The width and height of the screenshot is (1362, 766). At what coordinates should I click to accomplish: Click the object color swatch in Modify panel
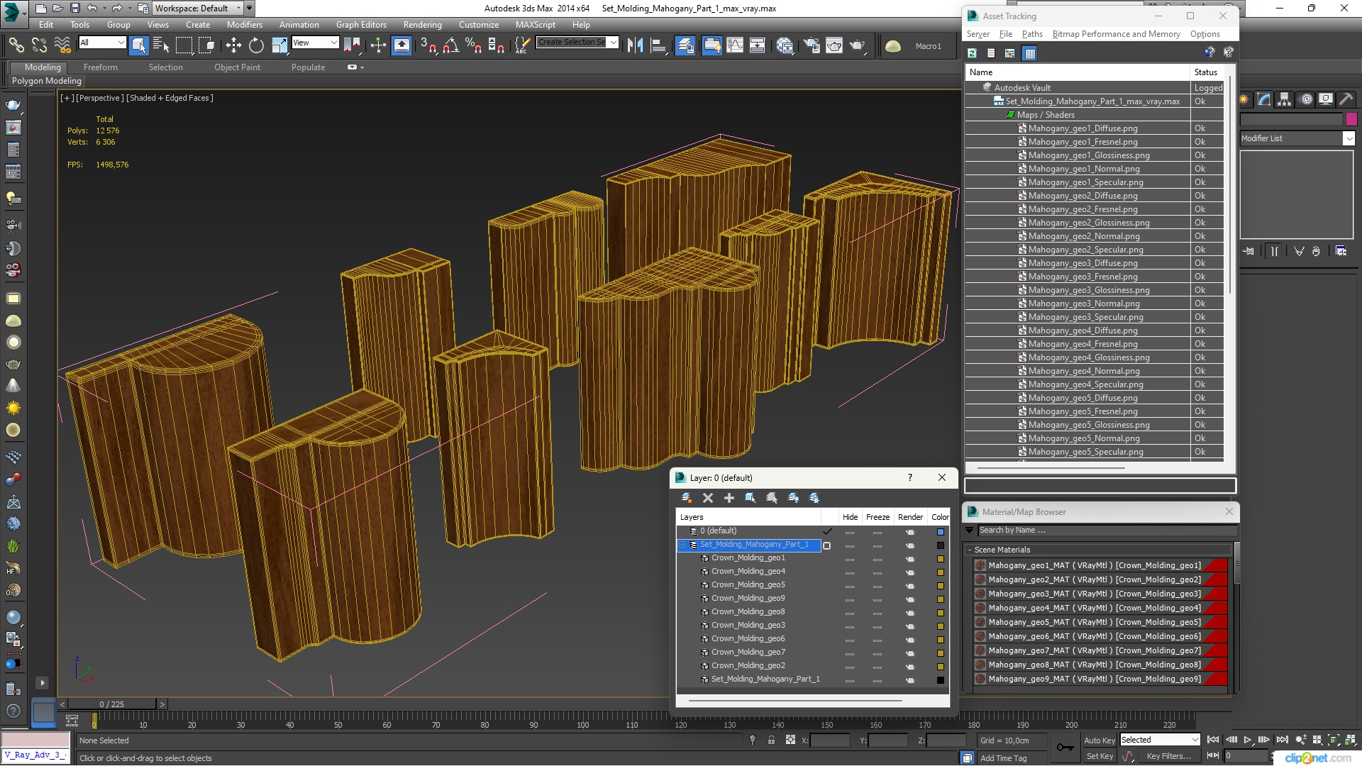click(1351, 119)
